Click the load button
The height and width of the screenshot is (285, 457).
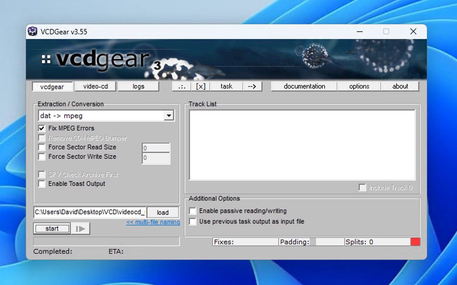(x=163, y=212)
